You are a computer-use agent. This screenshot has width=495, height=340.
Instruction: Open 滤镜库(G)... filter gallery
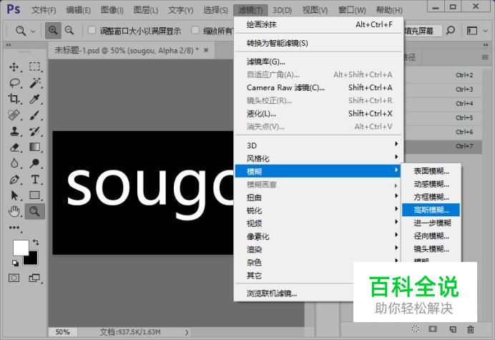pos(318,62)
